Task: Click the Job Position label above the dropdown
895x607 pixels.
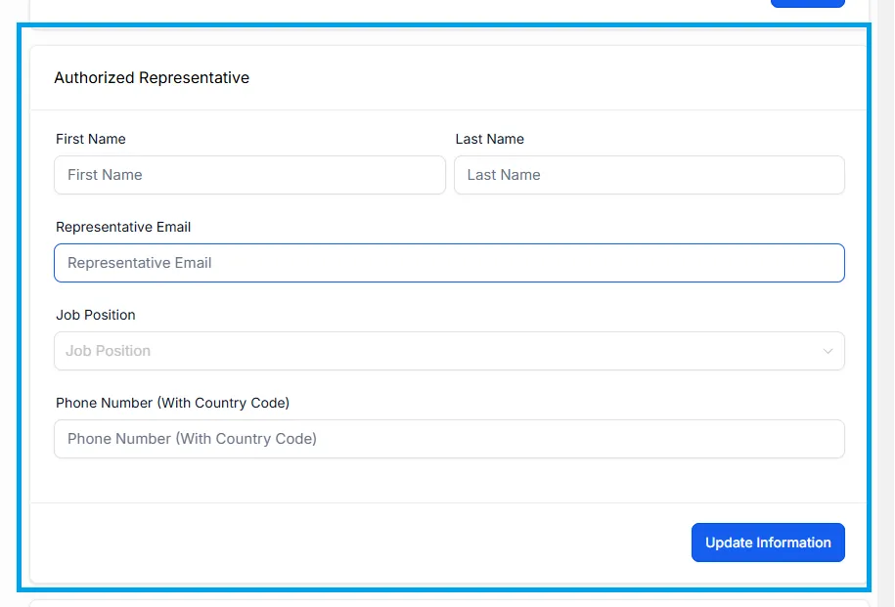Action: point(96,315)
